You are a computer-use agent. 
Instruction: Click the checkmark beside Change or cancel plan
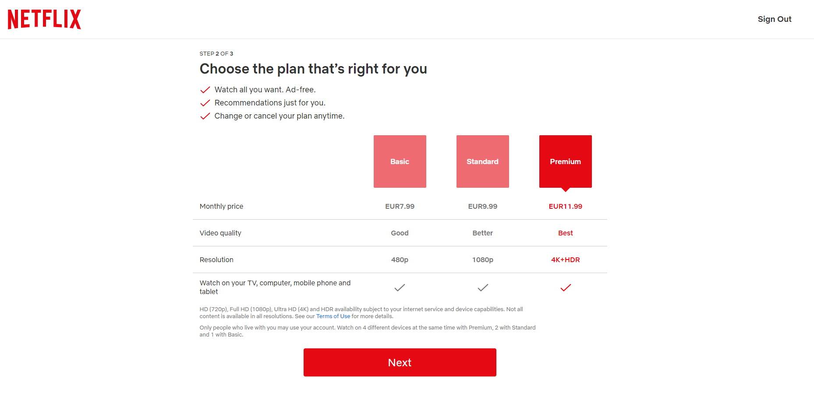click(205, 116)
